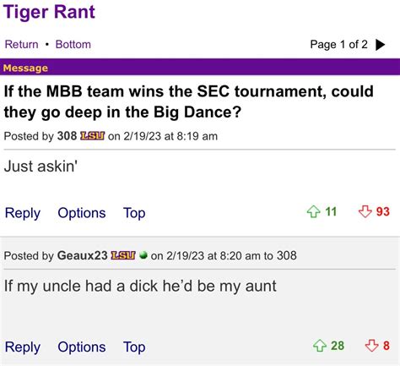Viewport: 400px width, 366px height.
Task: Click the thread title about SEC tournament
Action: point(189,101)
